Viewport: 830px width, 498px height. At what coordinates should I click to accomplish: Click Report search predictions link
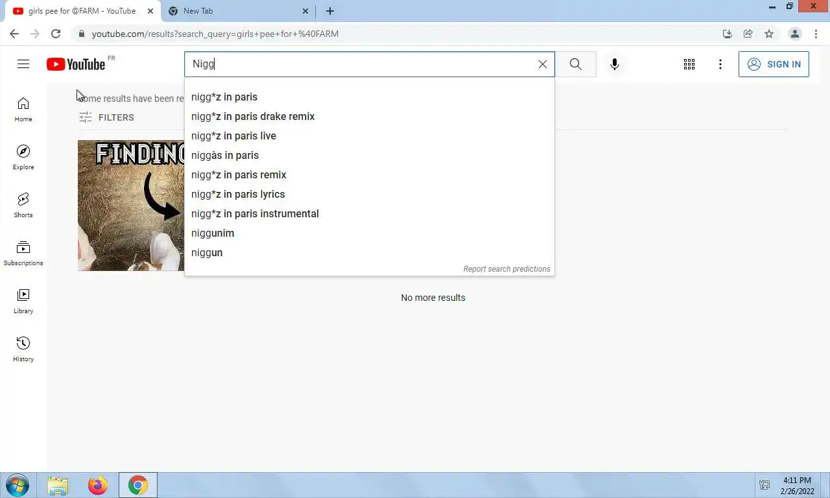coord(506,269)
